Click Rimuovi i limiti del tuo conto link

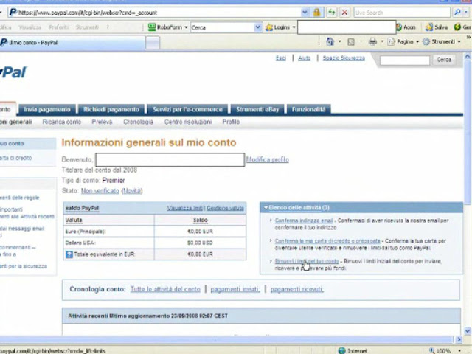(307, 261)
